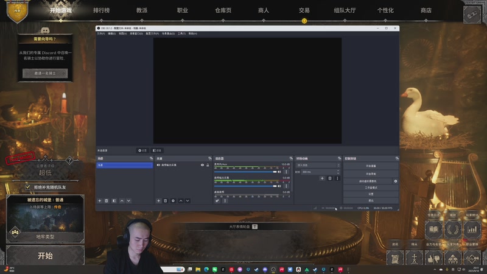This screenshot has width=487, height=274.
Task: Adjust the 音频输出采集 volume slider
Action: pyautogui.click(x=245, y=186)
